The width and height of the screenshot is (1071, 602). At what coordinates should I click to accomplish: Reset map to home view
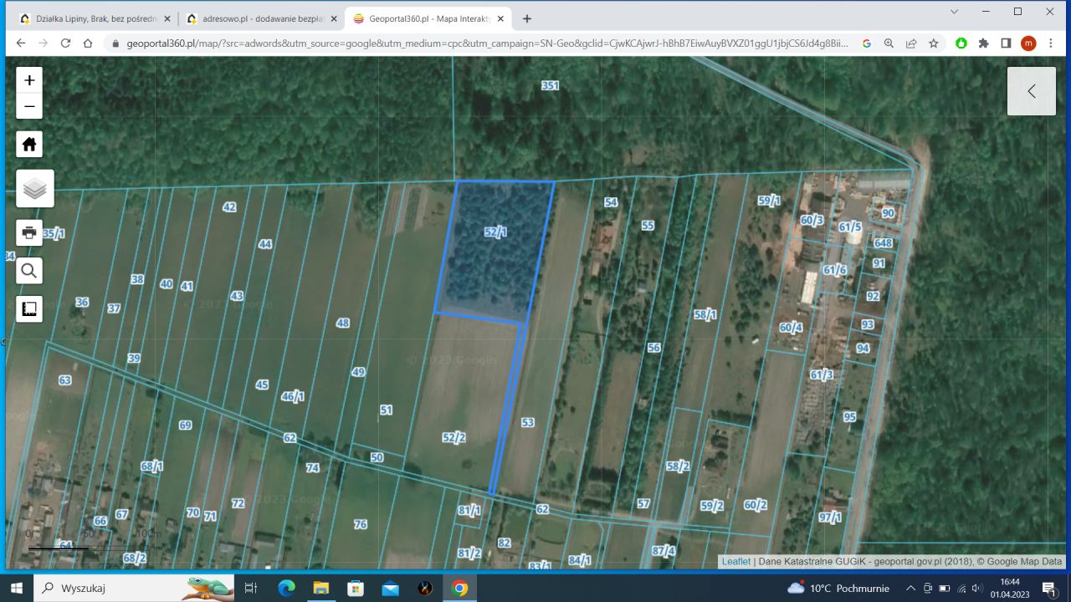click(29, 144)
